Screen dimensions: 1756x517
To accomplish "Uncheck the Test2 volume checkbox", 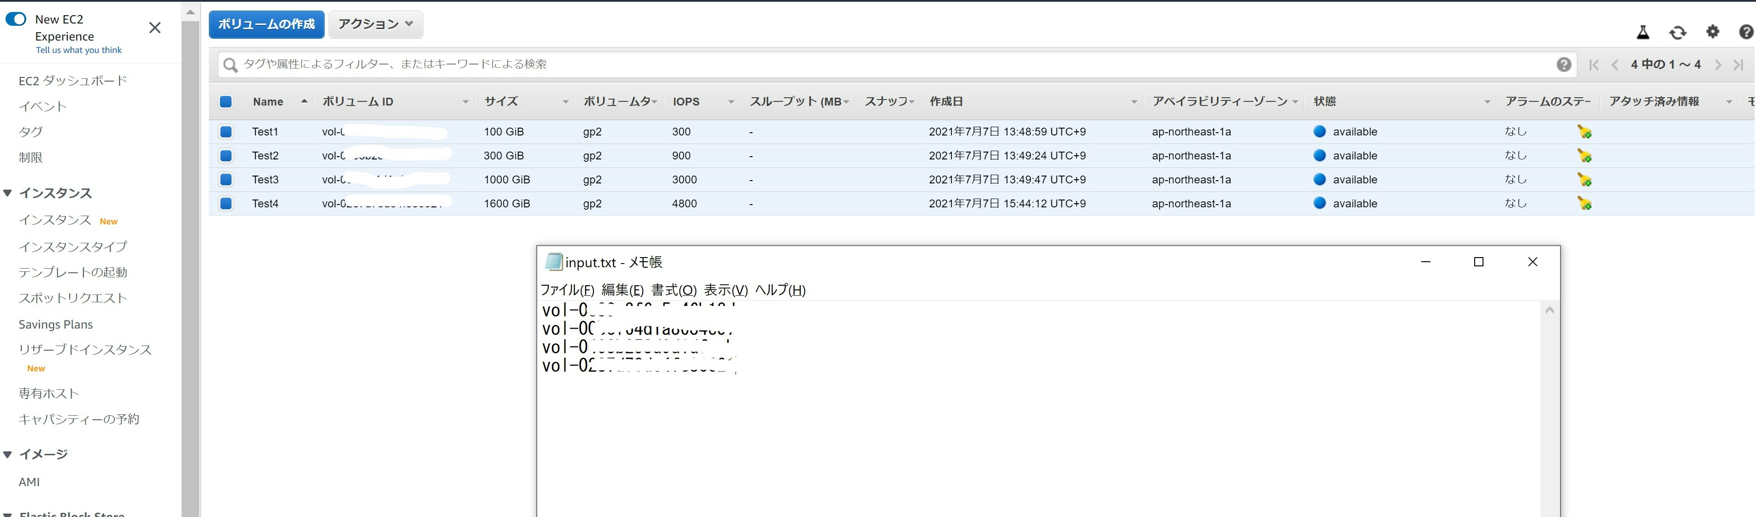I will pos(225,156).
